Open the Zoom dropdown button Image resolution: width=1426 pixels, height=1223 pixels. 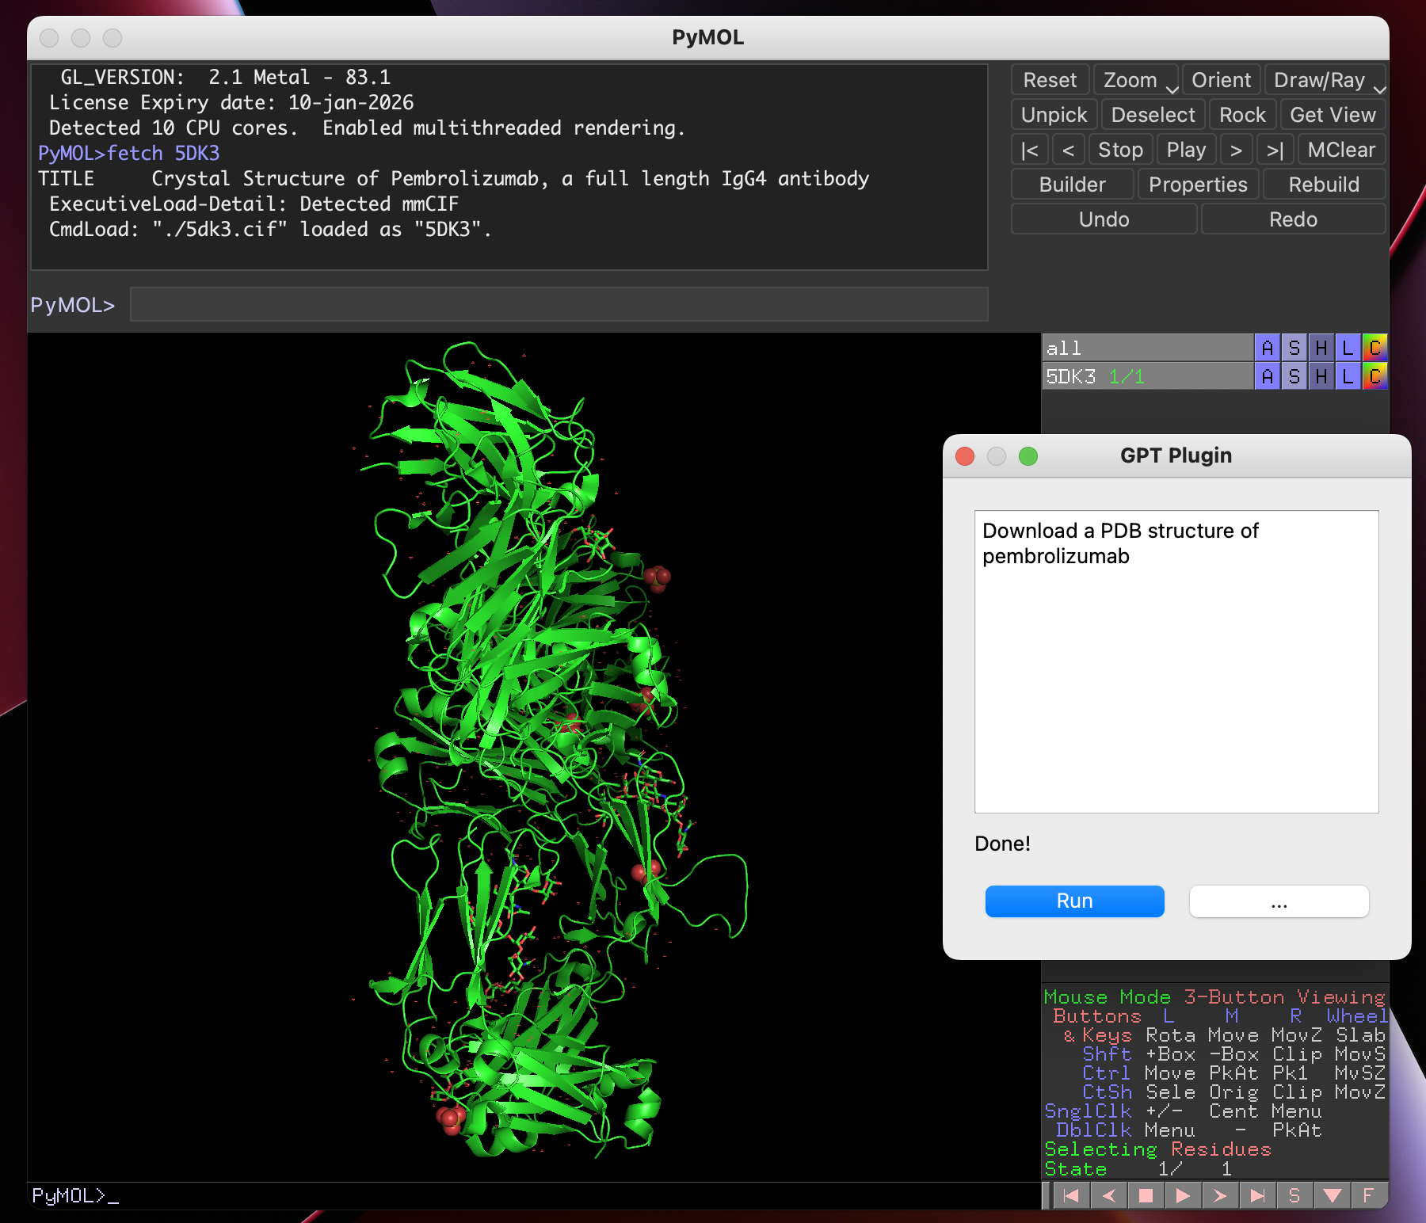coord(1136,80)
